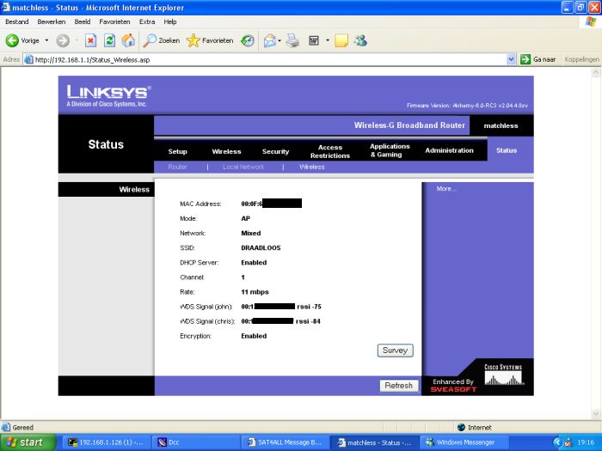Click the page scrollbar up arrow

tap(596, 72)
